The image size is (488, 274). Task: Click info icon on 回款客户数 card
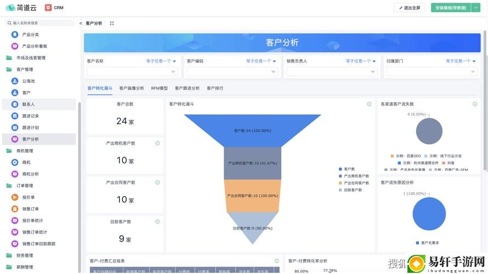coord(157,222)
